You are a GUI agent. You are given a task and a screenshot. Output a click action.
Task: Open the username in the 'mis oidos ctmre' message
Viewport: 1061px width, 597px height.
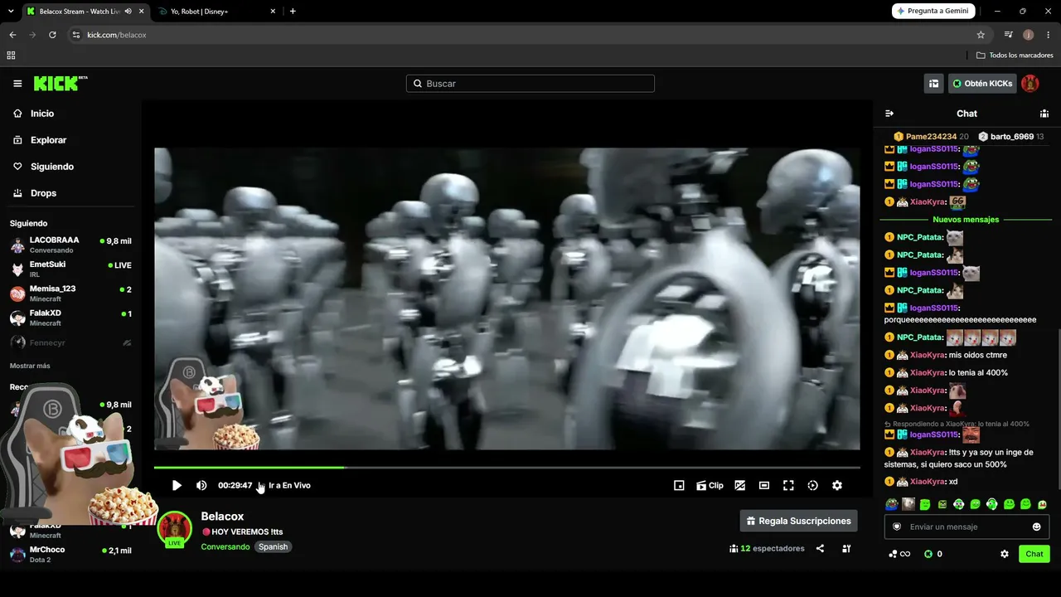pyautogui.click(x=928, y=355)
